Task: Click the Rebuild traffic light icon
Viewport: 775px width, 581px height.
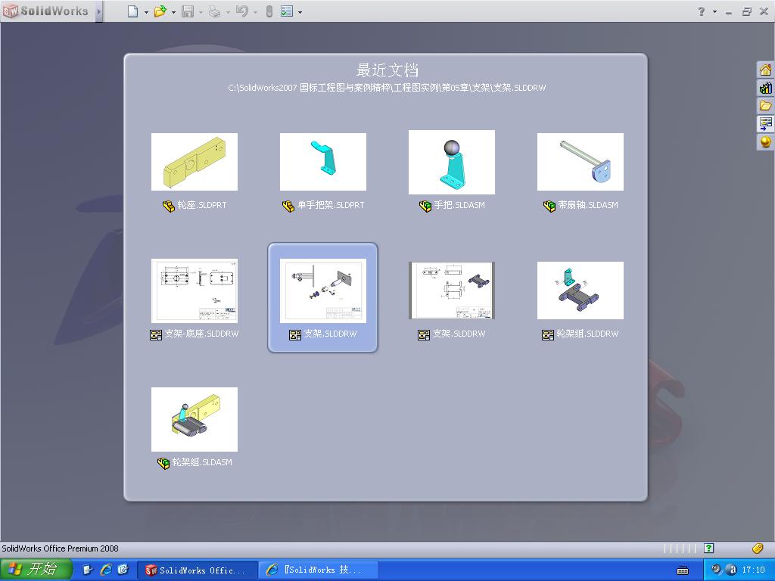Action: click(x=269, y=11)
